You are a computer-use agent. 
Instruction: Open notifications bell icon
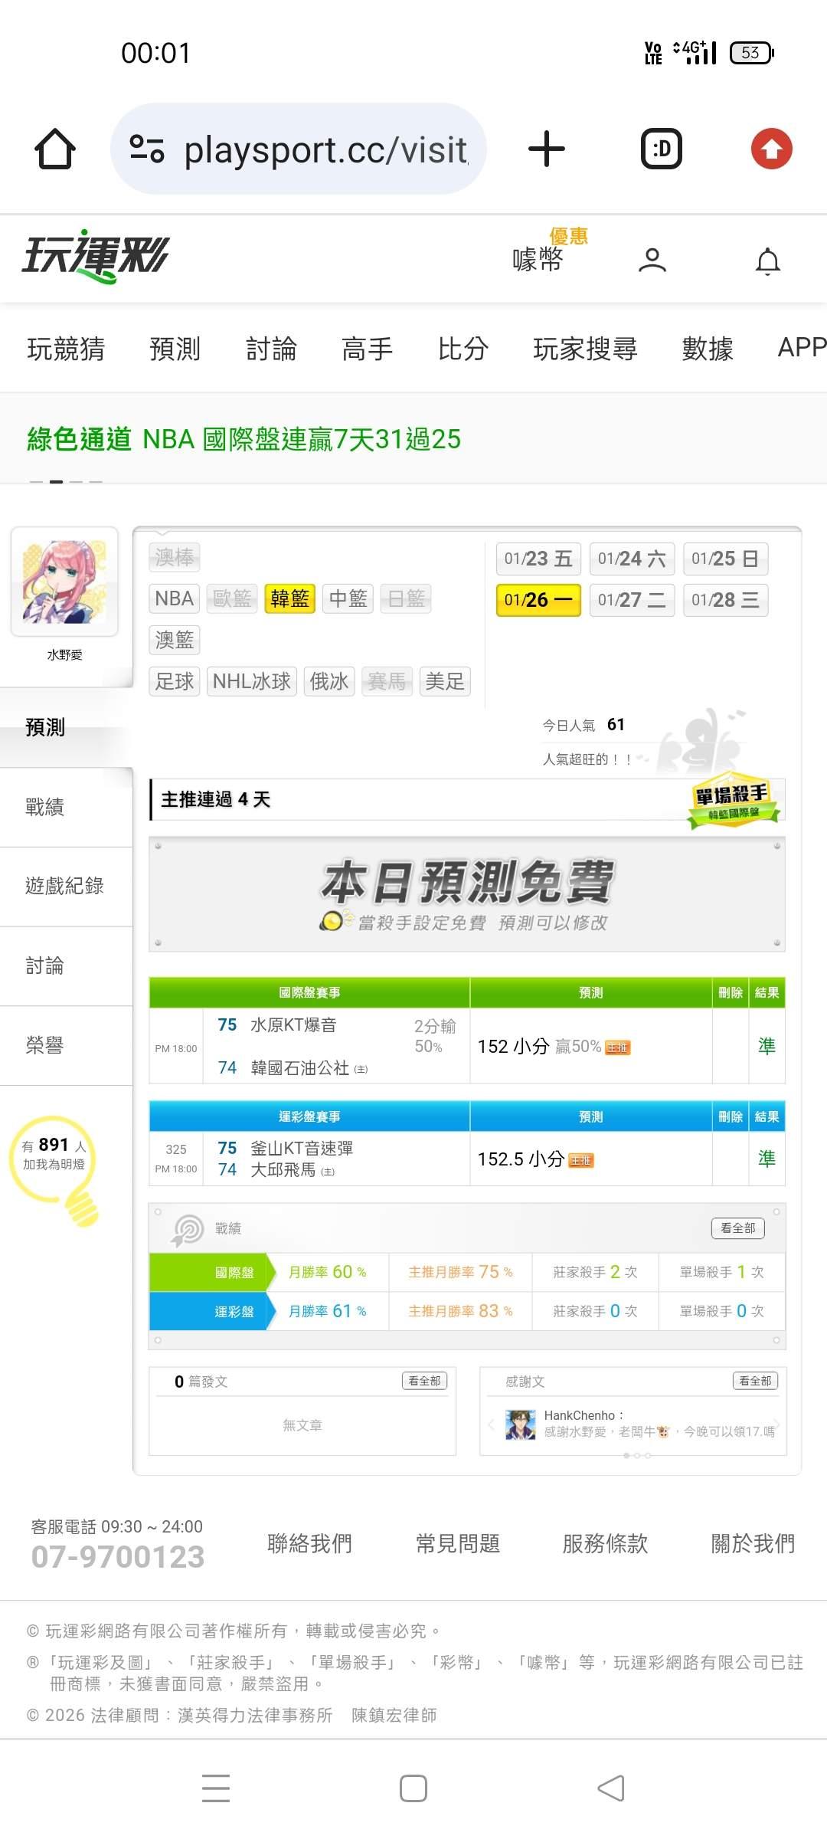[x=768, y=261]
